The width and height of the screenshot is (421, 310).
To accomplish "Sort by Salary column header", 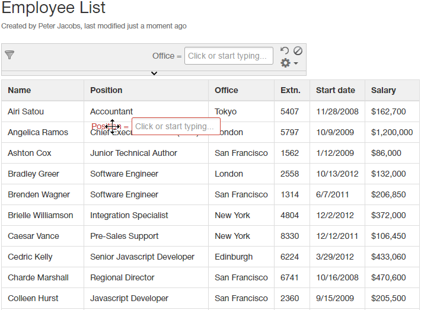I will 383,90.
